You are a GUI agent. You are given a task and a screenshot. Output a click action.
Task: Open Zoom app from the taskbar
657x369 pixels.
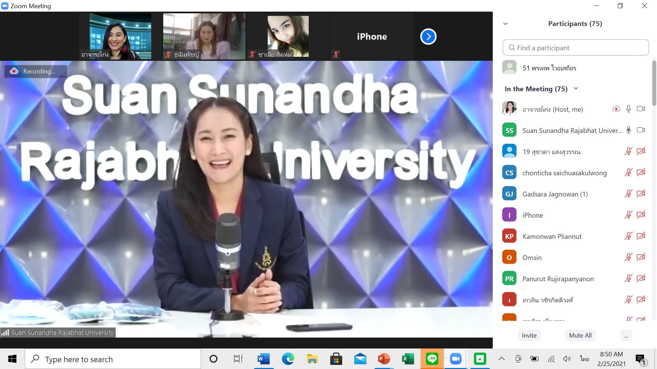point(456,359)
